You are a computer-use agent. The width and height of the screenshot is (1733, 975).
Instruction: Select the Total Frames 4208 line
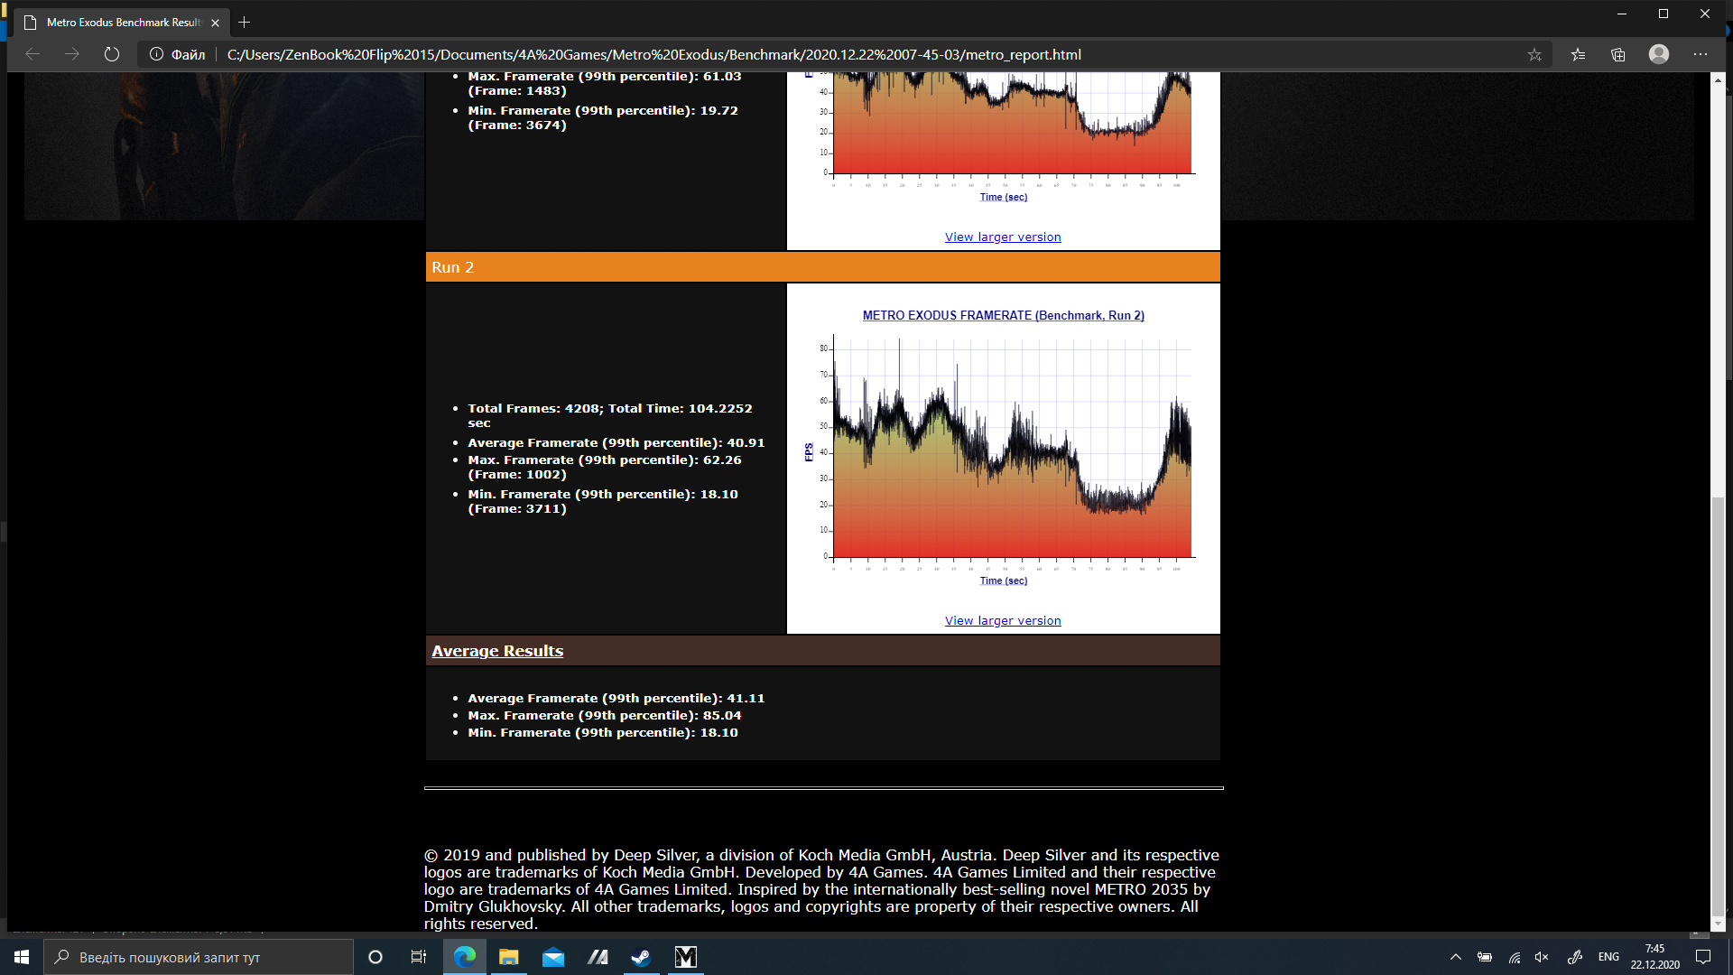[610, 415]
